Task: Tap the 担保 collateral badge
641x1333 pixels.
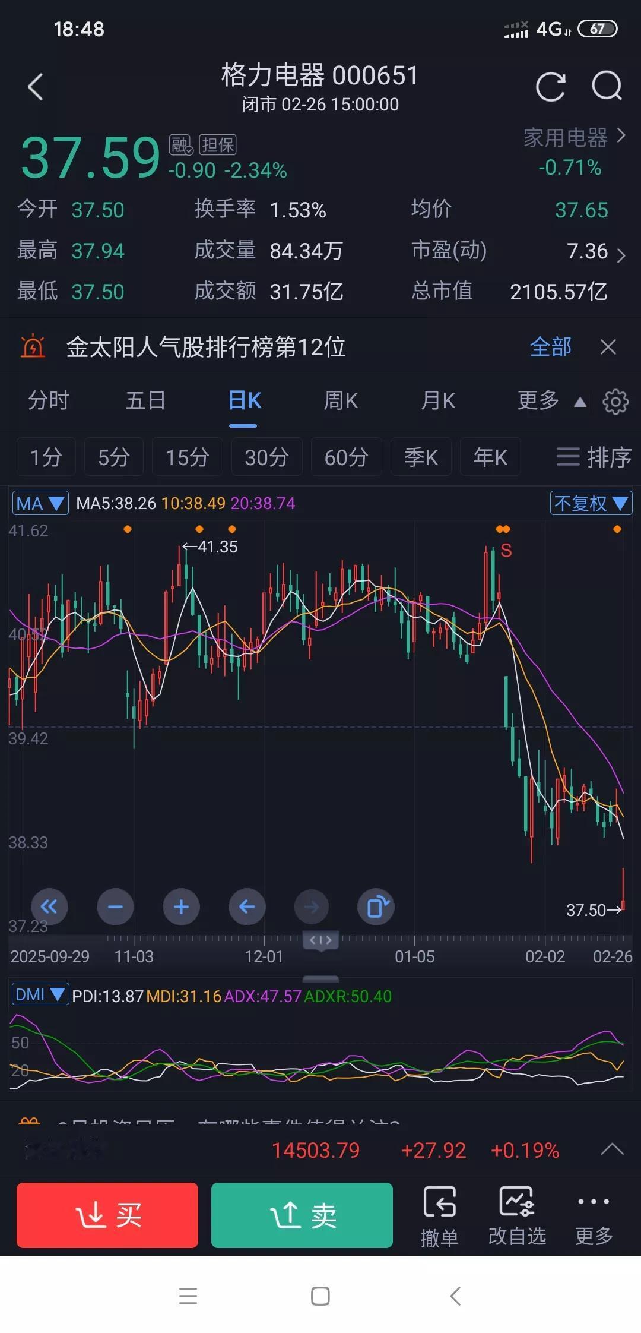Action: click(218, 145)
